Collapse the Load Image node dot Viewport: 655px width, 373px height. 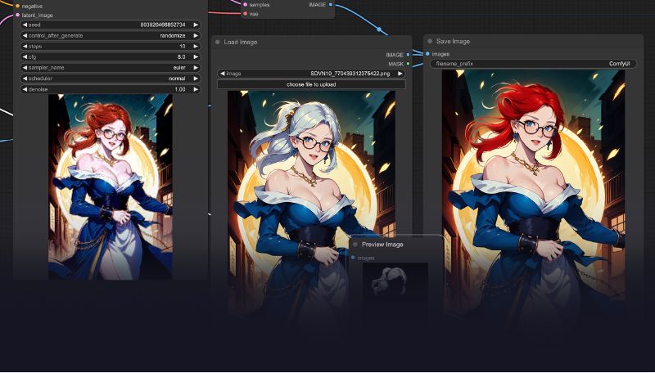tap(217, 43)
